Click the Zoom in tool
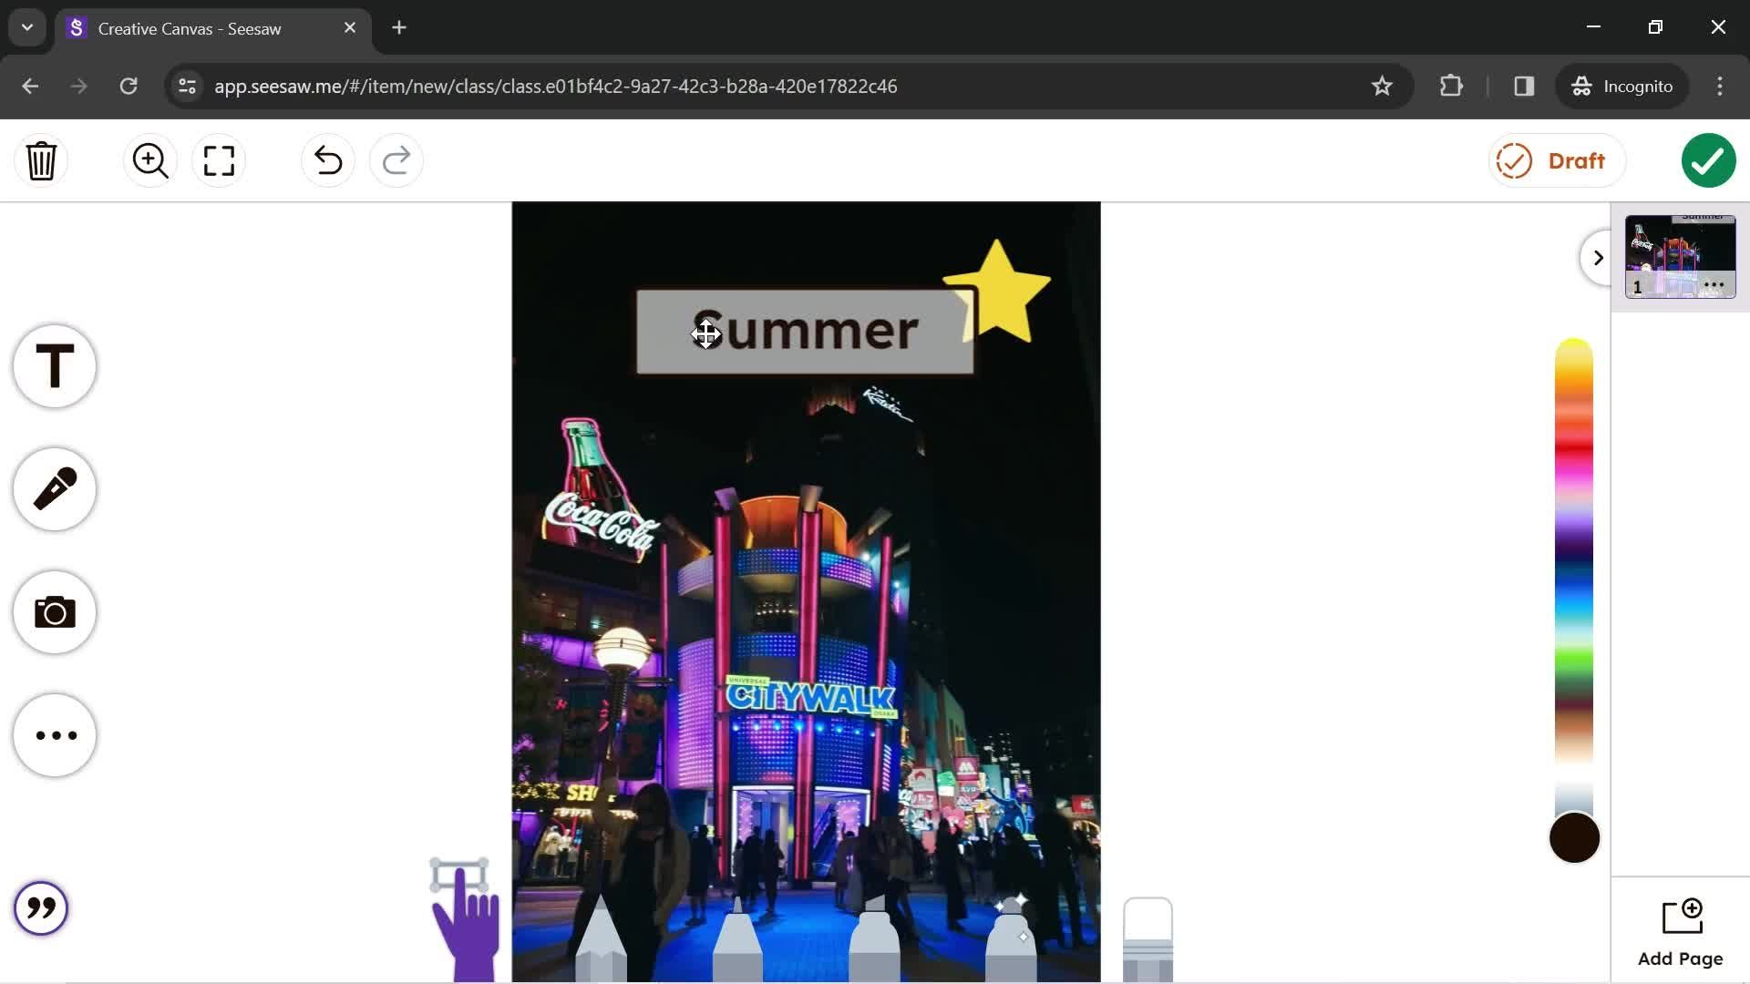 point(150,159)
